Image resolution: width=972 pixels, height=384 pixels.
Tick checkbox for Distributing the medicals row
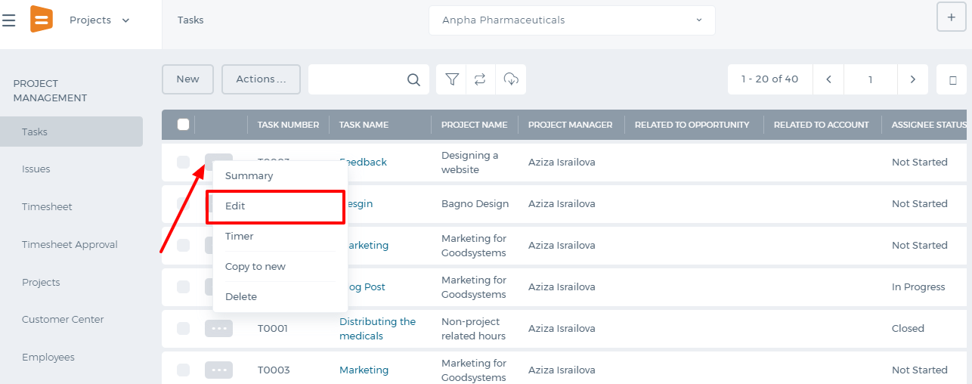coord(183,328)
